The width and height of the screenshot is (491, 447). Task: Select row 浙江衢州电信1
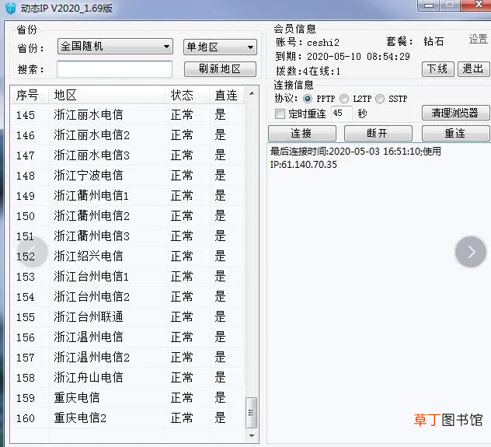pyautogui.click(x=127, y=196)
